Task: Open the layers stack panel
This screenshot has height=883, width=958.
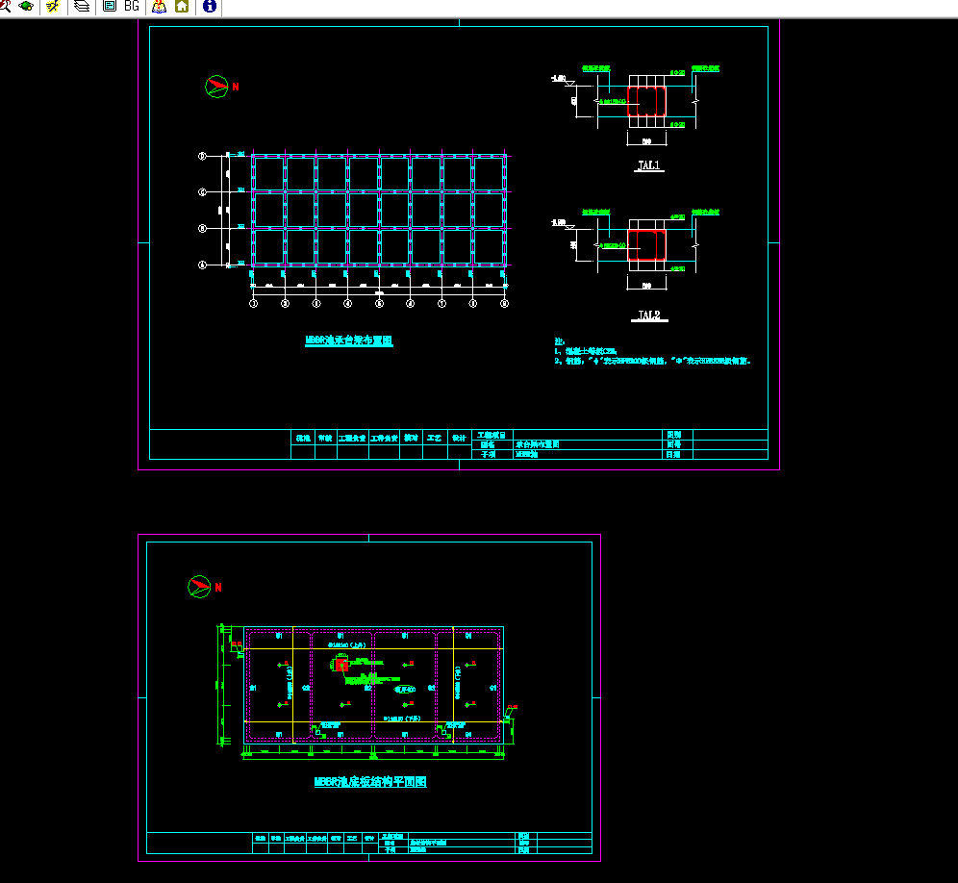Action: (81, 6)
